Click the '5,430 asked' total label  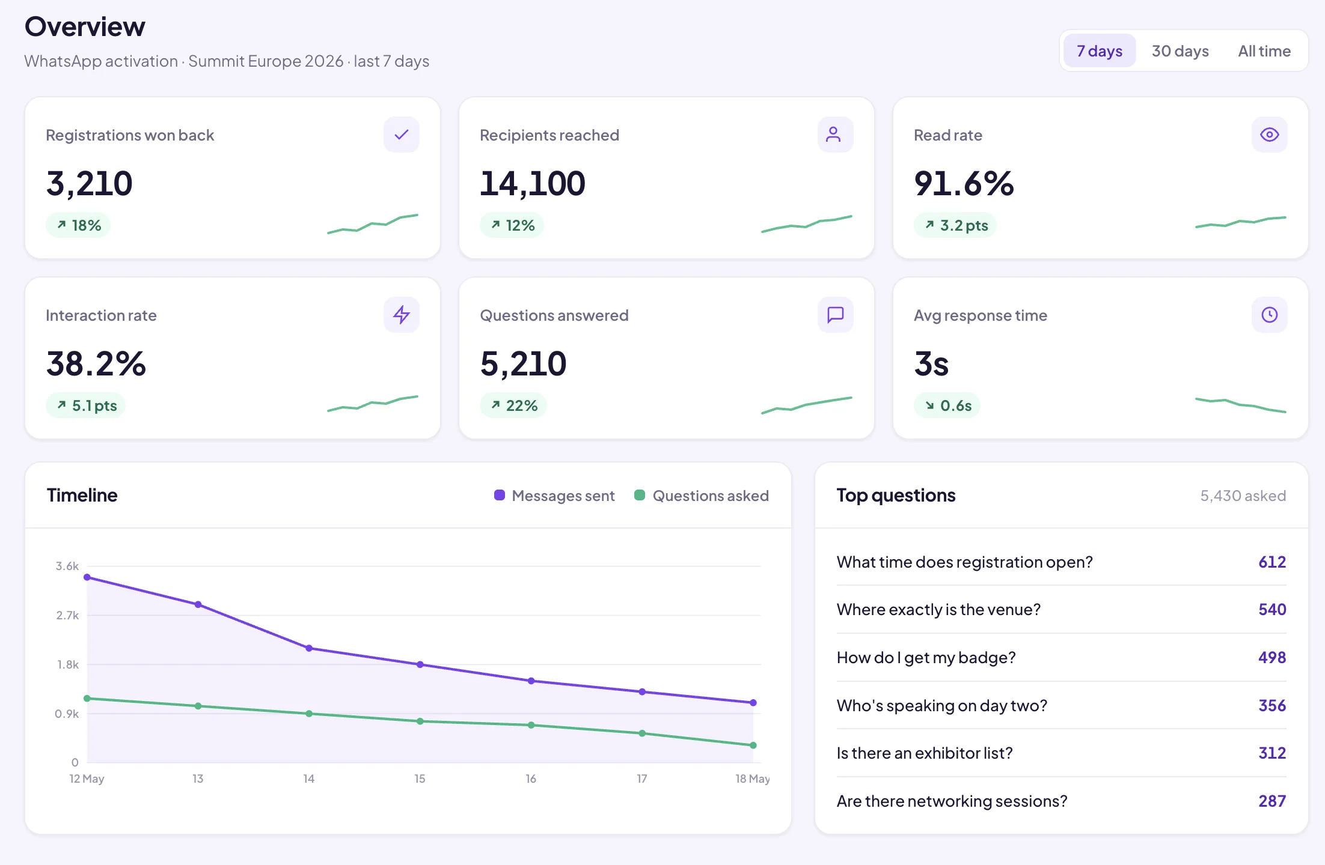pyautogui.click(x=1243, y=496)
